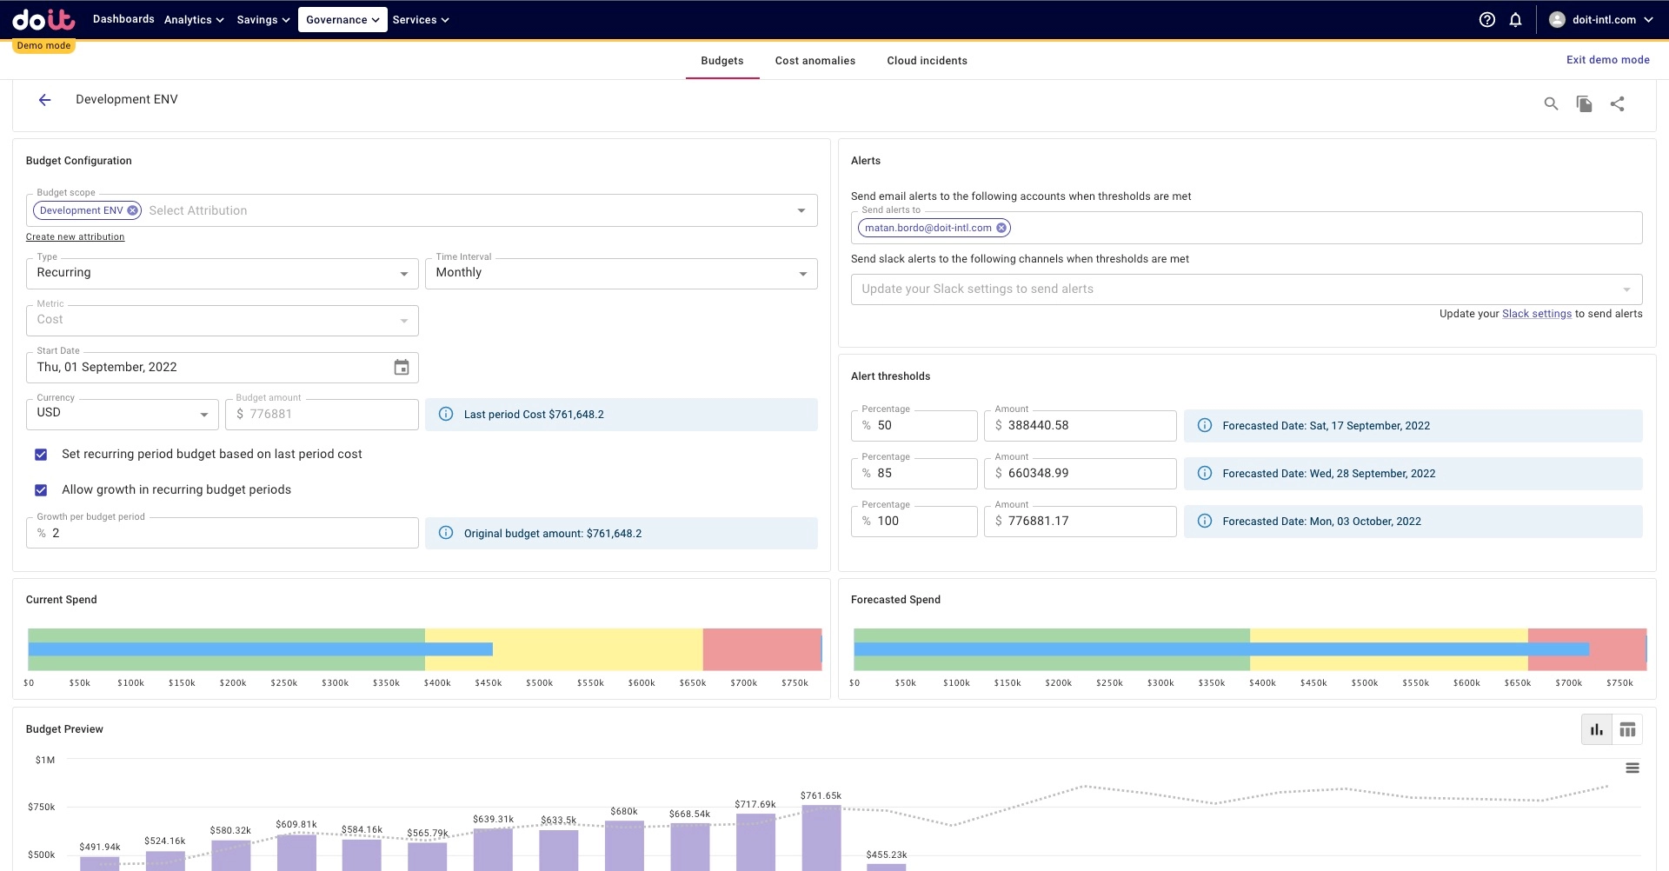Select the Budgets tab
Image resolution: width=1669 pixels, height=871 pixels.
(x=722, y=61)
